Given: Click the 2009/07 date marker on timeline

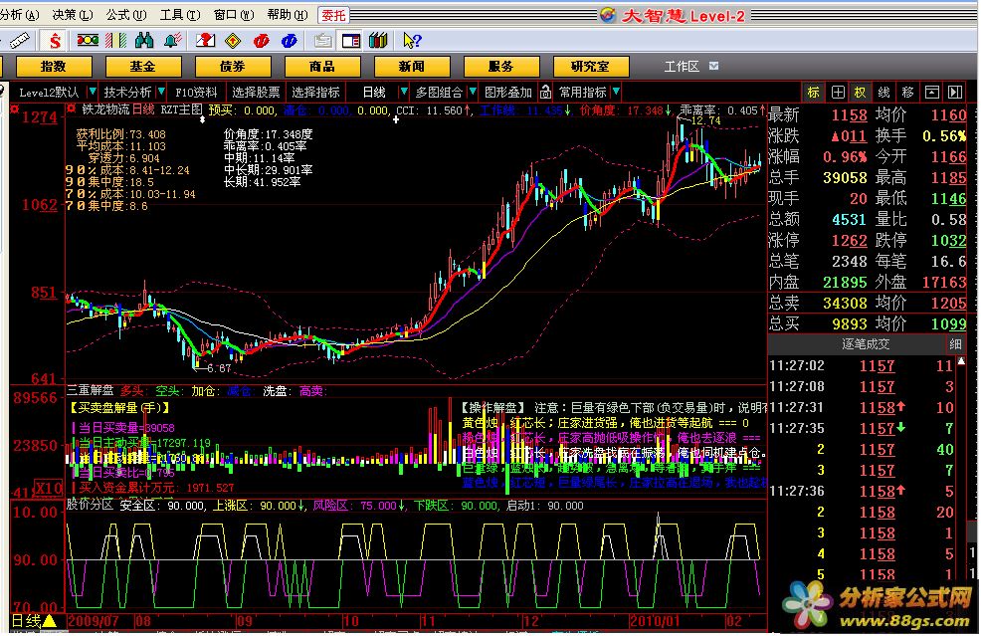Looking at the screenshot, I should [94, 621].
